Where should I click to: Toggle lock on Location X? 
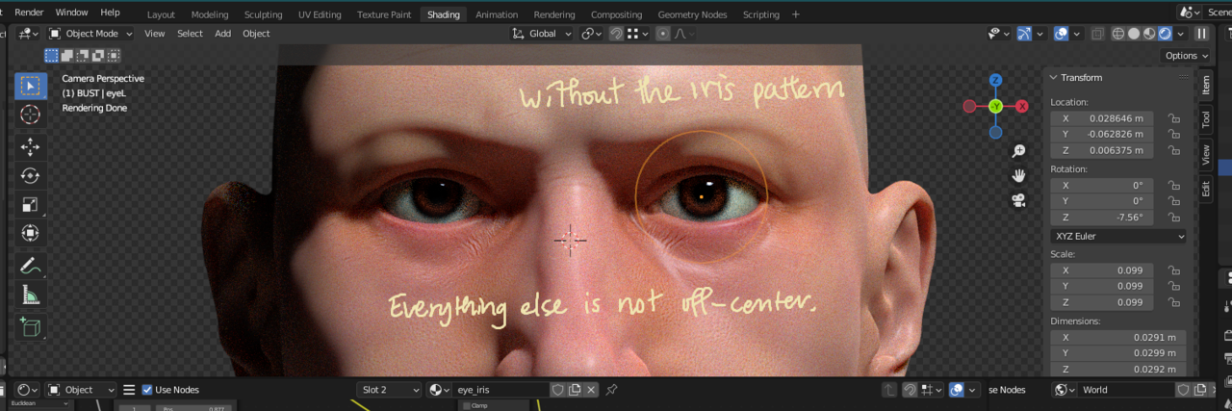(x=1172, y=118)
